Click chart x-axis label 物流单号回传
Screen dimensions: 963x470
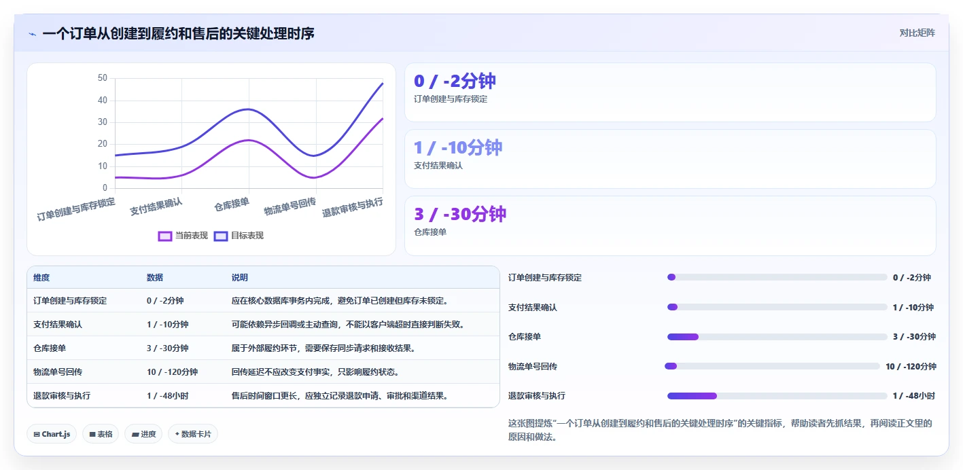(290, 206)
